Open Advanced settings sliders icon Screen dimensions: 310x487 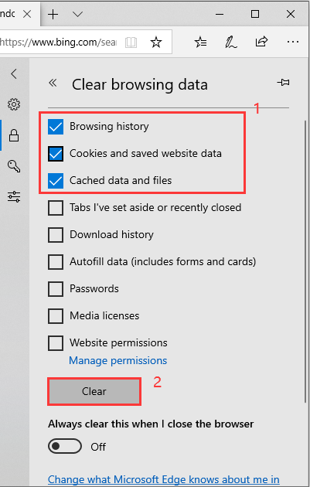14,196
